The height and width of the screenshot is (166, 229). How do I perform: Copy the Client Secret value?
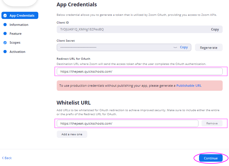[x=184, y=47]
